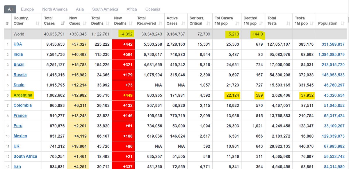Open the Oceania tab
Screen dimensions: 349x169
(x=153, y=9)
